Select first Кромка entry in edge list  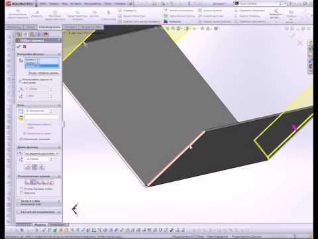42,60
